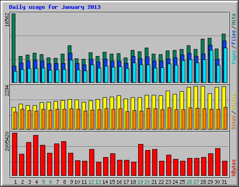Click the cyan pages bar for day 31

click(x=225, y=65)
